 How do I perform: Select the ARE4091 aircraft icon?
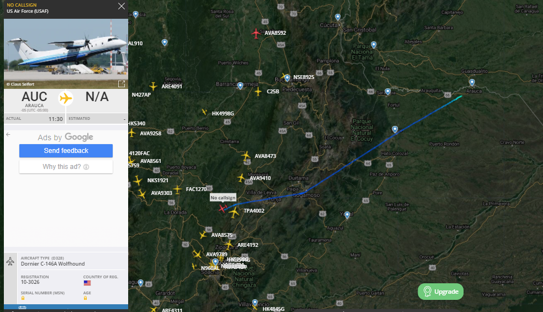(153, 86)
